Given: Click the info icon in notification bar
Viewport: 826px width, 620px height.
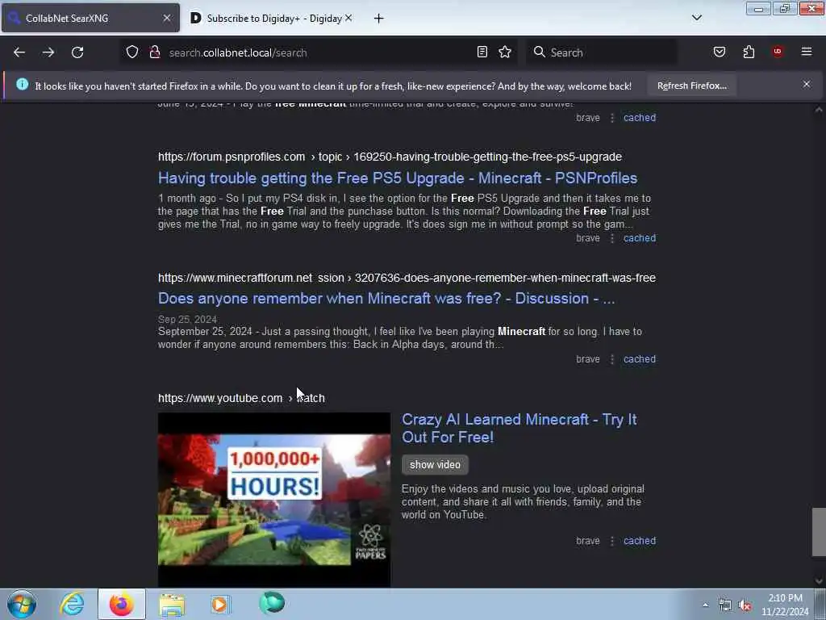Looking at the screenshot, I should pyautogui.click(x=22, y=84).
